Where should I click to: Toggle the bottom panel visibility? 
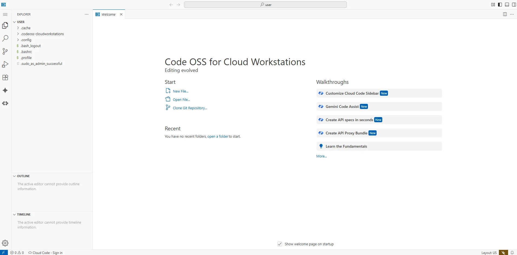[x=507, y=5]
